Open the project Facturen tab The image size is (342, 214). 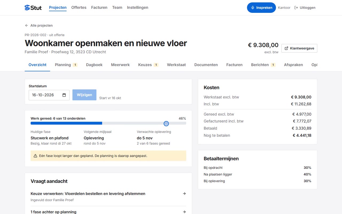[234, 65]
